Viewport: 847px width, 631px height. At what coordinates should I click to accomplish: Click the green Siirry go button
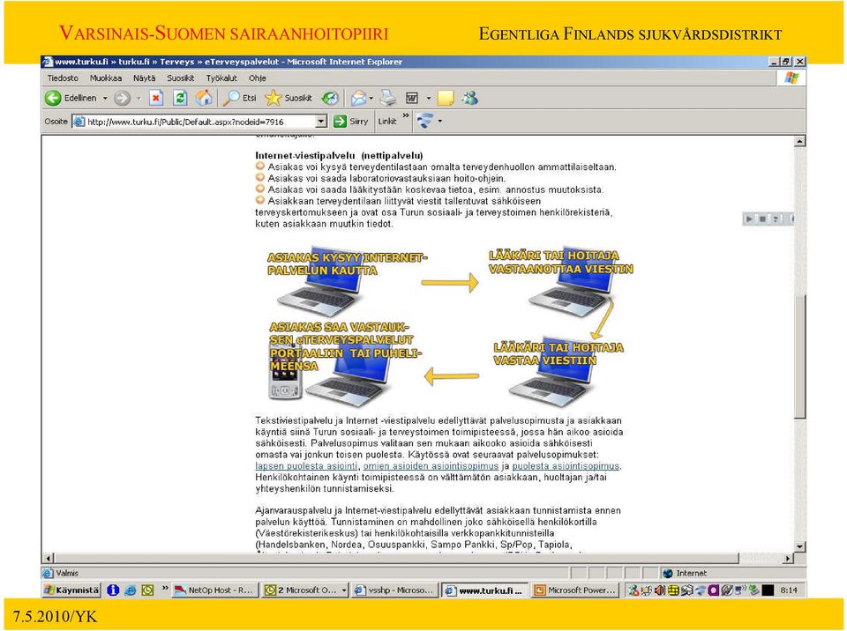[x=350, y=122]
